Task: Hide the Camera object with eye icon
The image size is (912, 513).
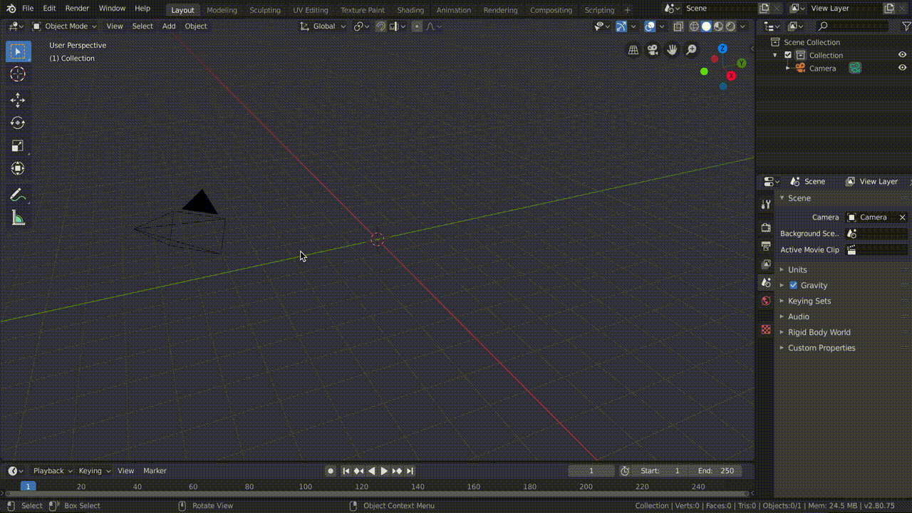Action: click(902, 68)
